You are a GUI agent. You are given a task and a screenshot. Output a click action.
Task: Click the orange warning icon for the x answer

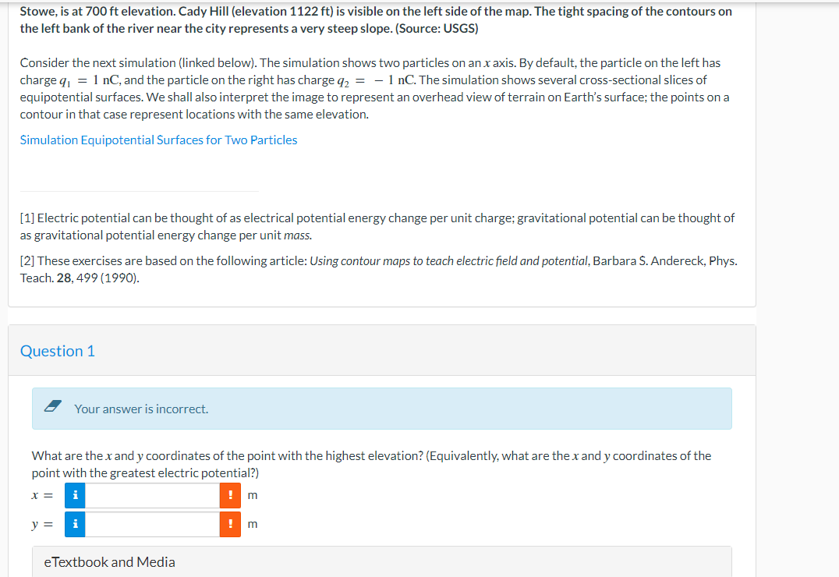click(231, 494)
